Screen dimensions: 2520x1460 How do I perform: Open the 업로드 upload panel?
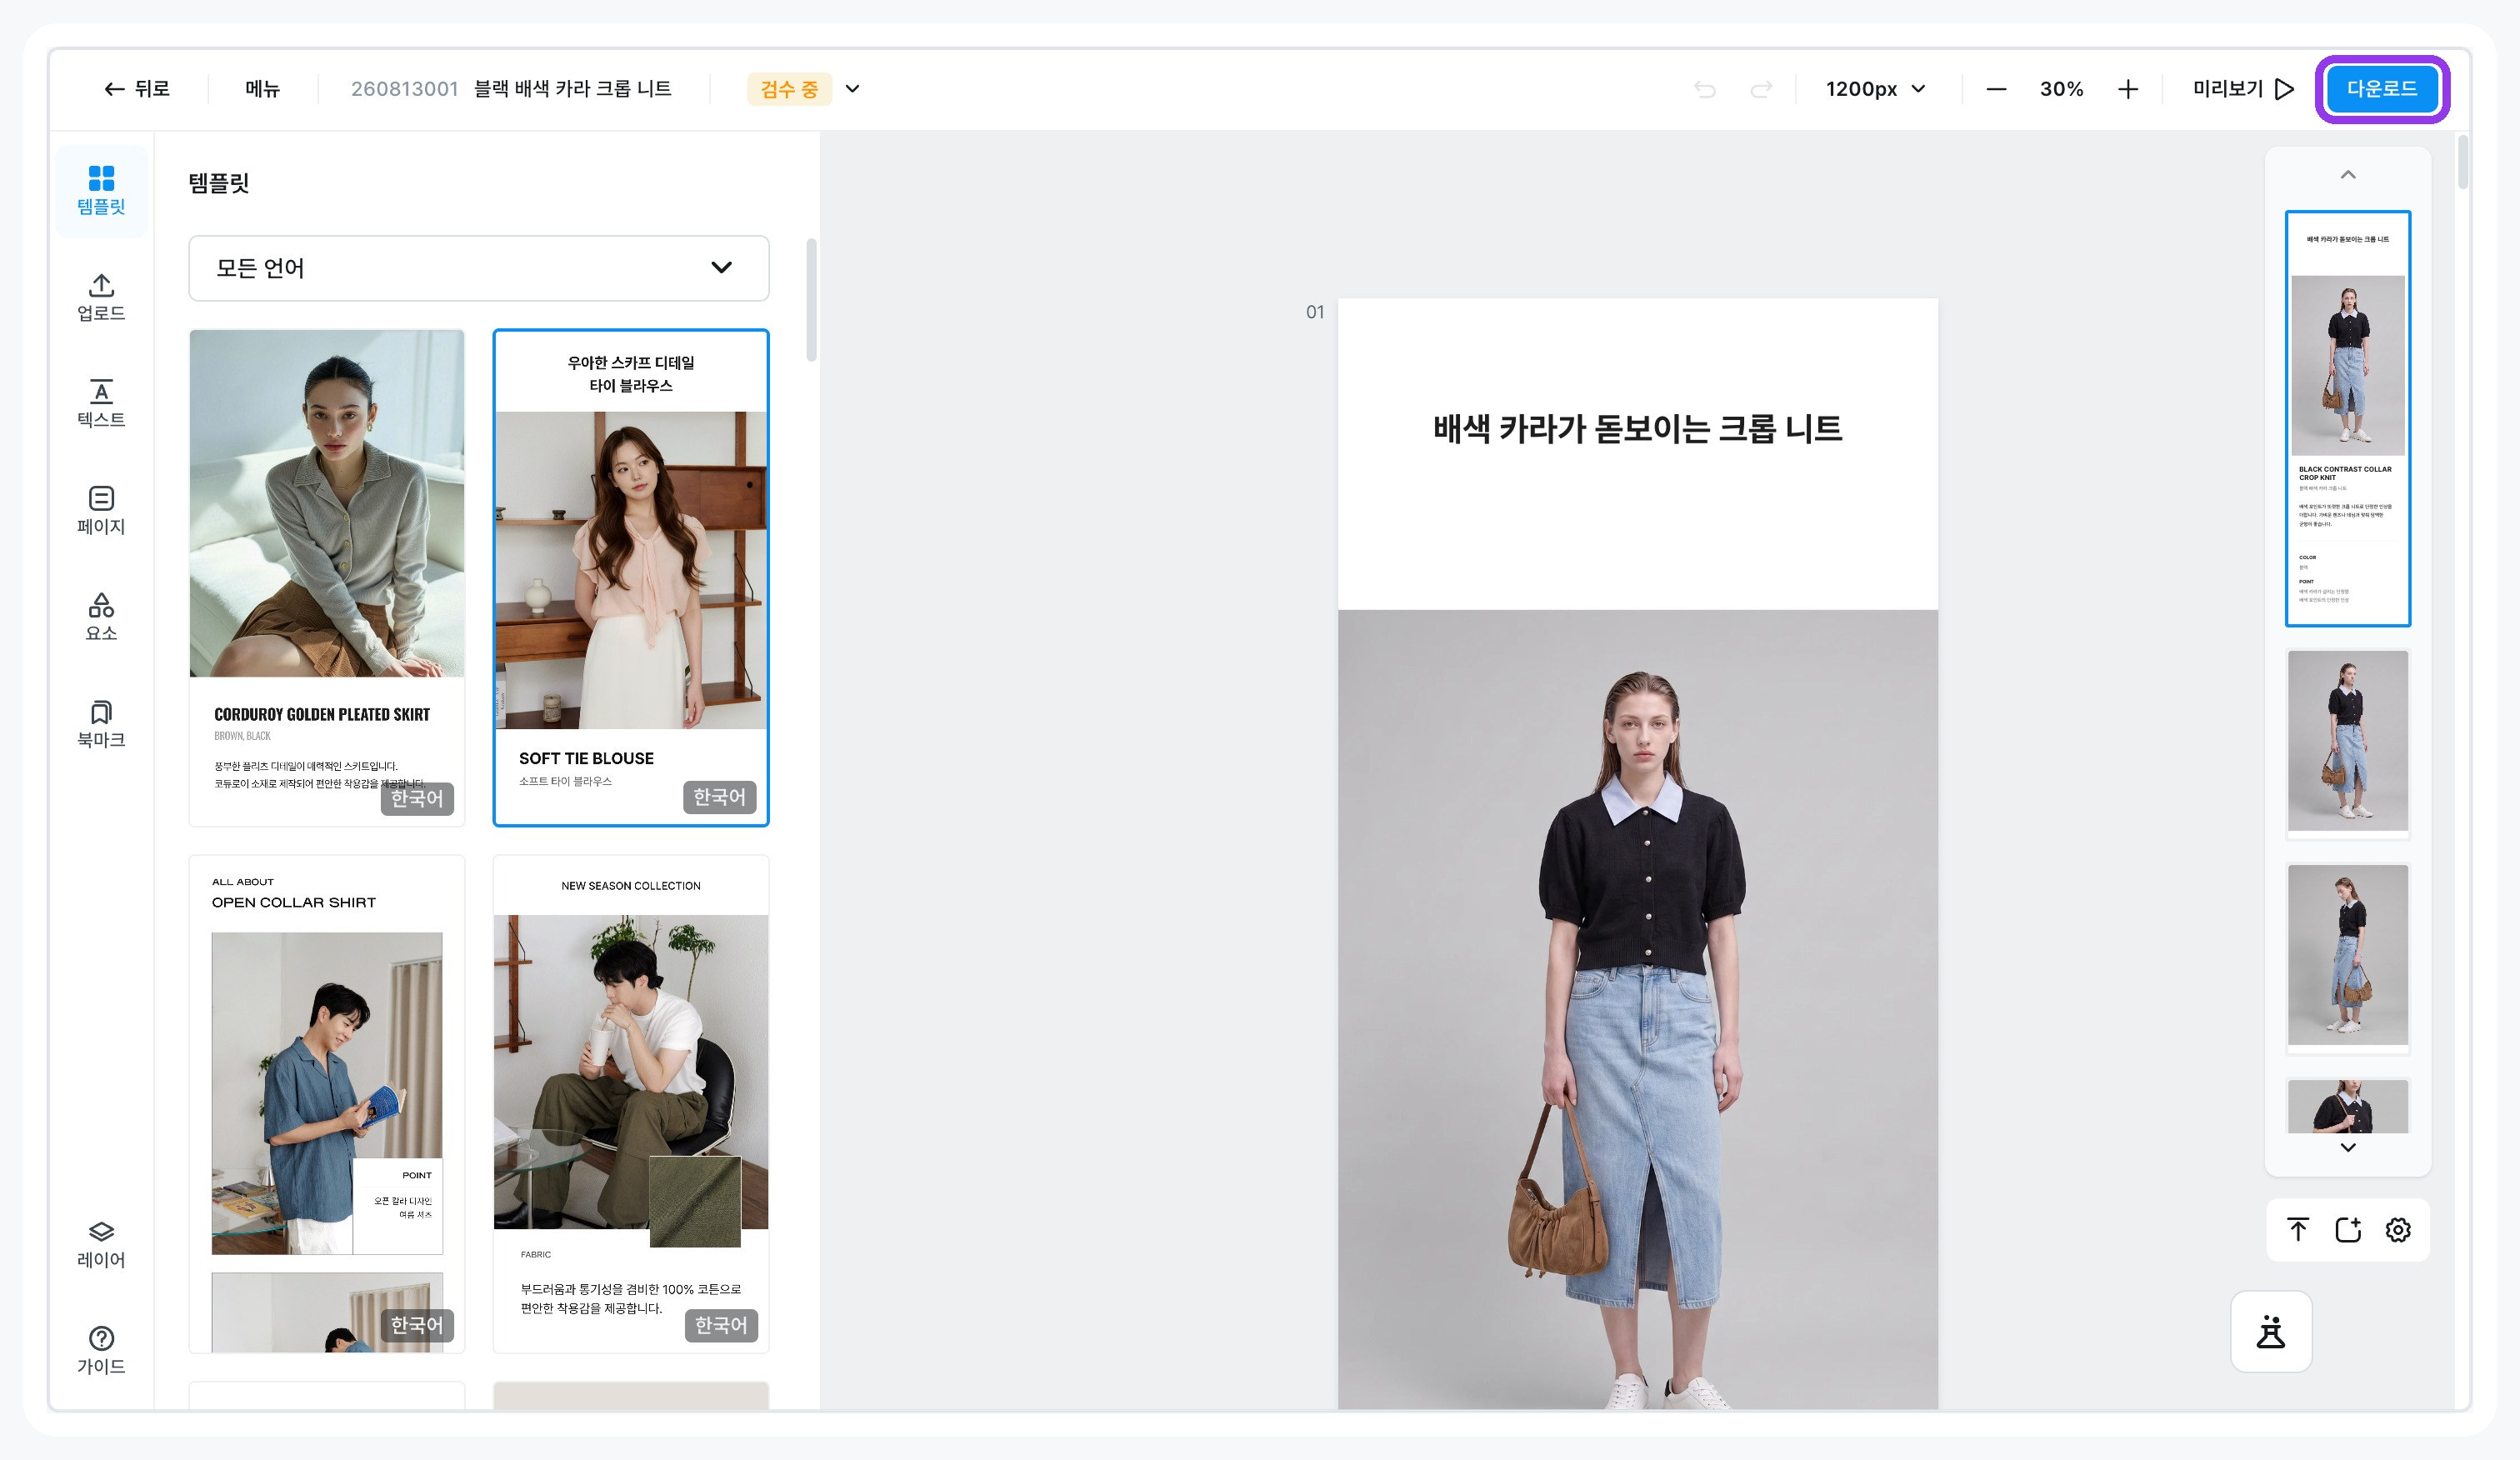click(101, 297)
